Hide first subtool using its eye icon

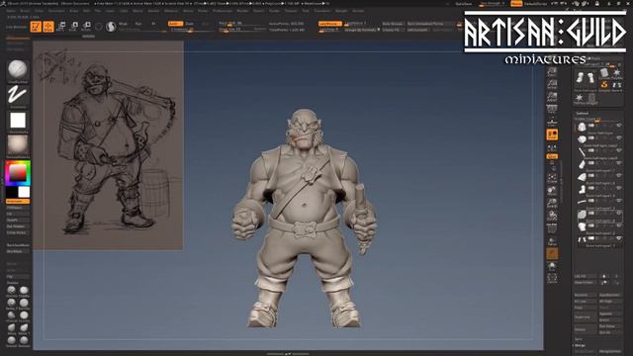[618, 126]
